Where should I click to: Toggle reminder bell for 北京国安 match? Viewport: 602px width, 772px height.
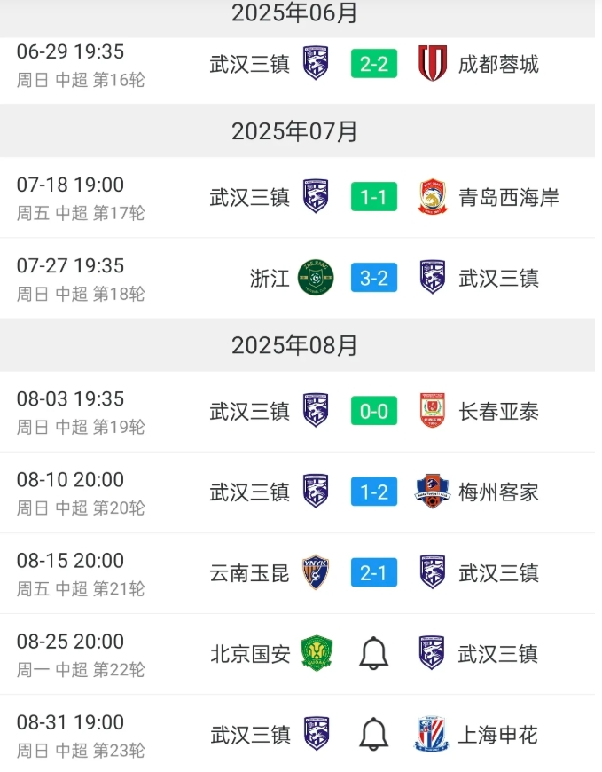pyautogui.click(x=374, y=654)
